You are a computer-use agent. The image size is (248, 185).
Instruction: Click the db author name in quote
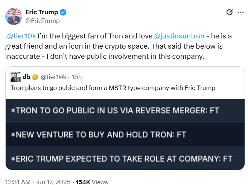(26, 77)
